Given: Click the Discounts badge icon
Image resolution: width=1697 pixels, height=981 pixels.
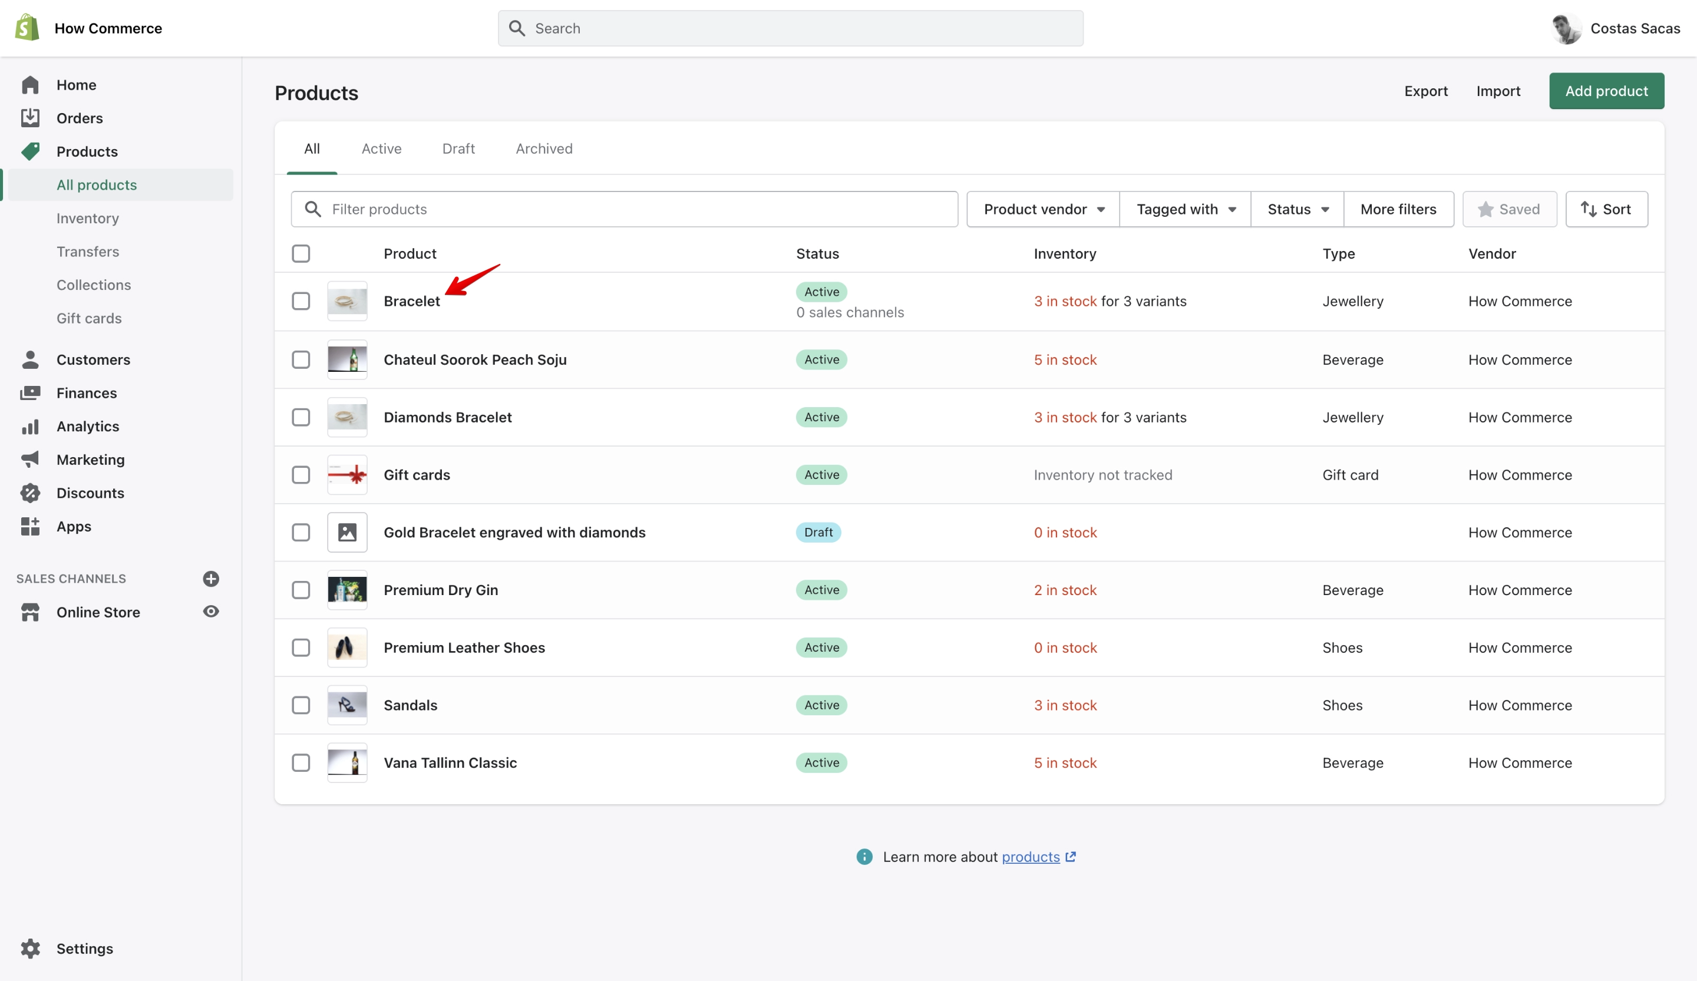Looking at the screenshot, I should [30, 493].
